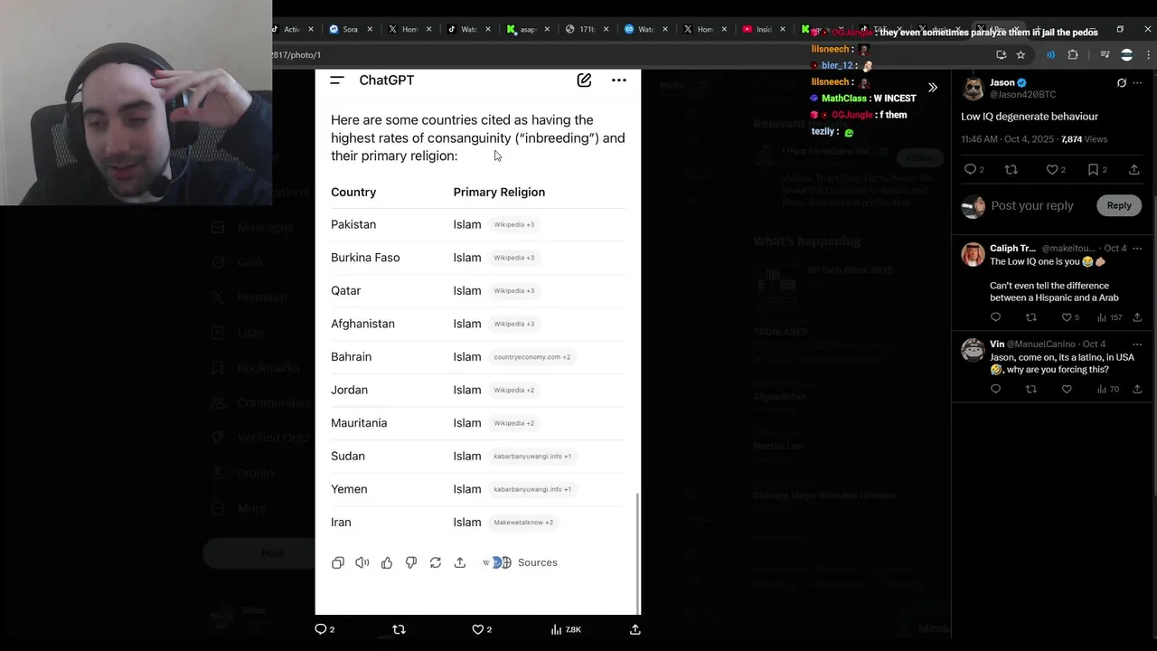Open the Makewetalknow +2 source for Iran
The width and height of the screenshot is (1157, 651).
point(523,523)
